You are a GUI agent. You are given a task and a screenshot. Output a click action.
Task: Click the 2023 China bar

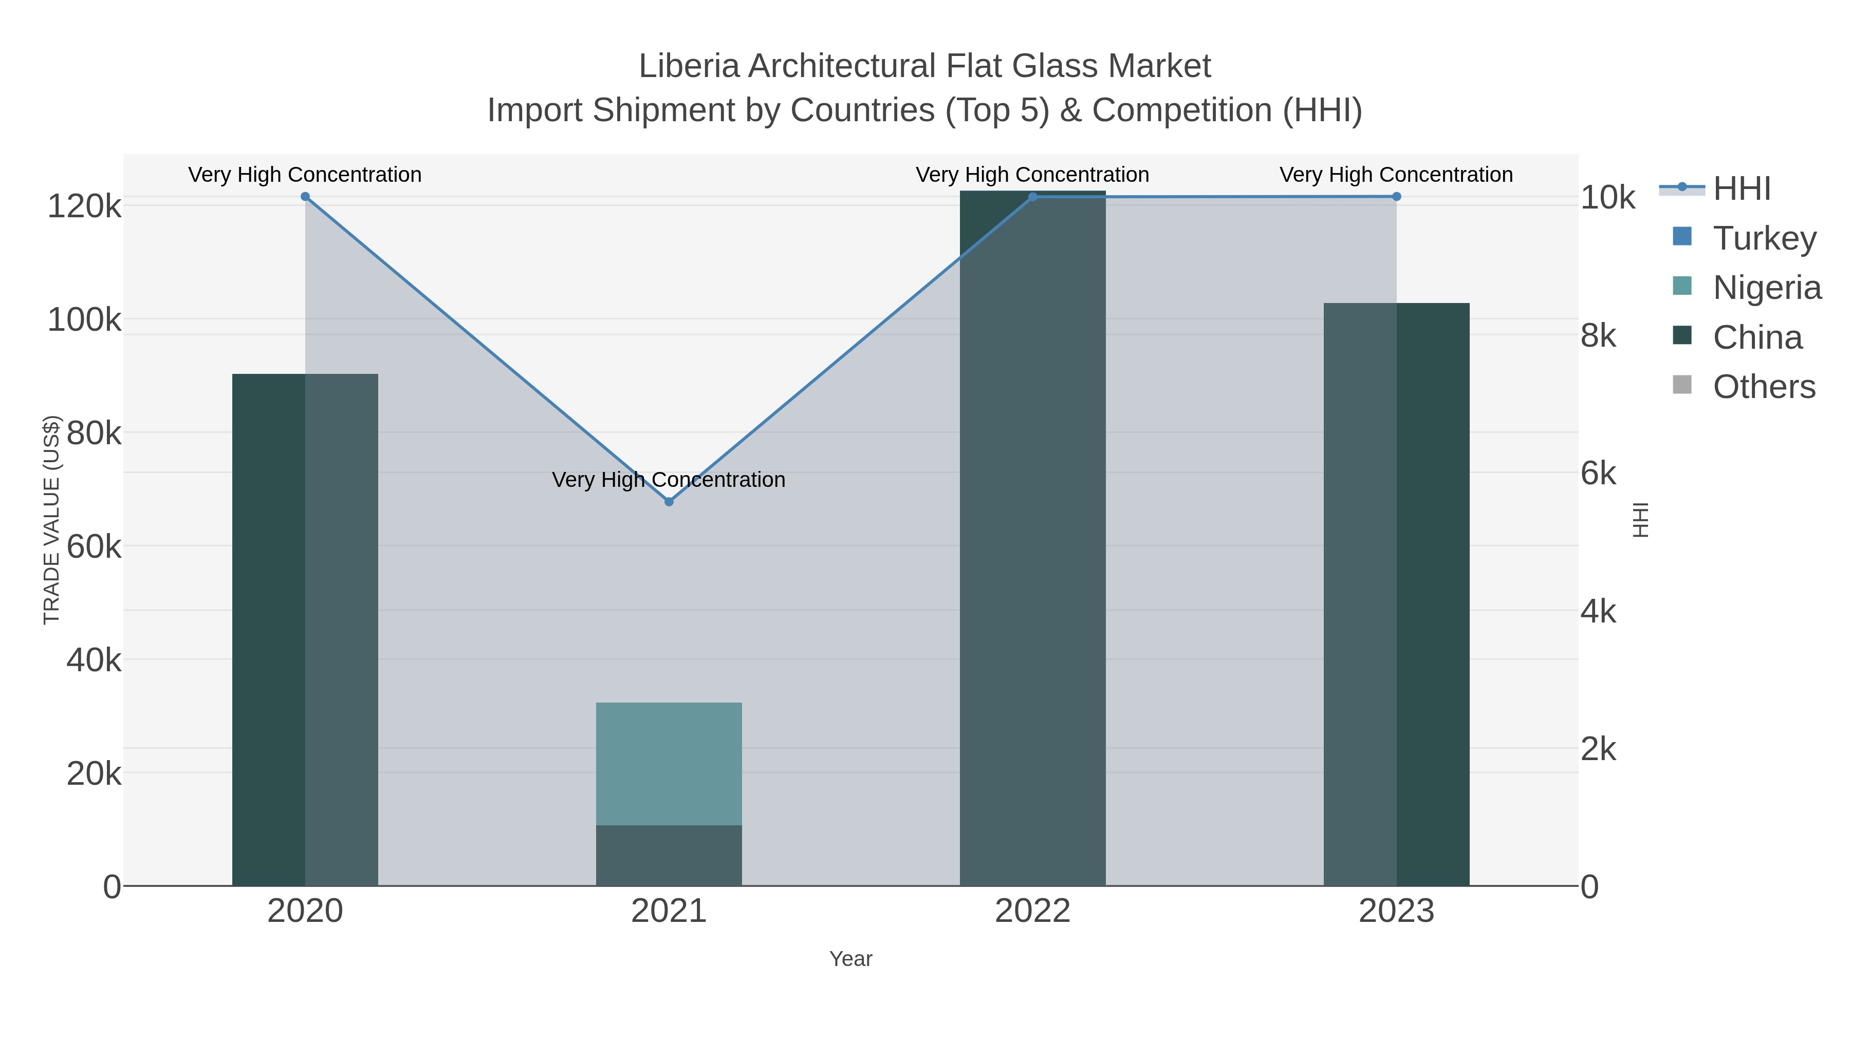click(1396, 594)
